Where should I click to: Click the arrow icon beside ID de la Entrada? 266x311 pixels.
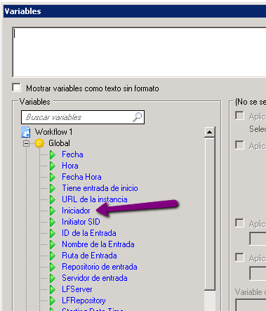(53, 233)
